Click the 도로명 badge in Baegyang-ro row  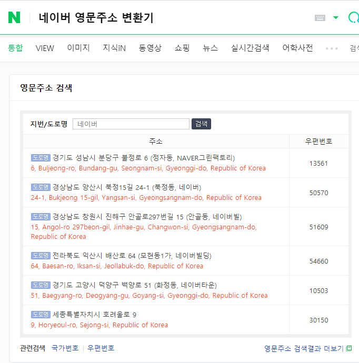[x=41, y=285]
